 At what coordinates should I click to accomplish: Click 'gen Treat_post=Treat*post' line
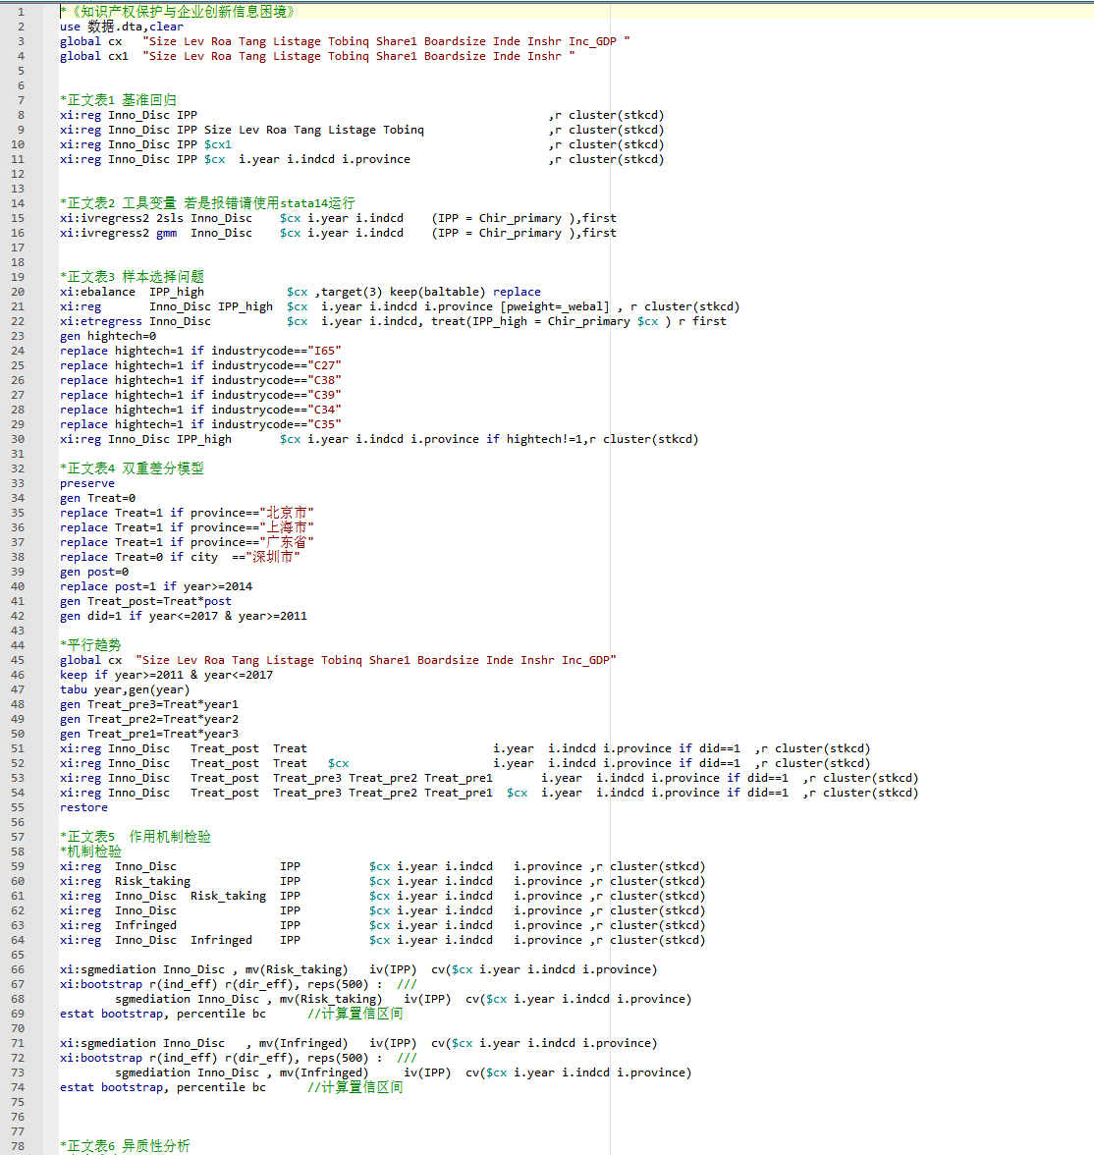[x=145, y=601]
